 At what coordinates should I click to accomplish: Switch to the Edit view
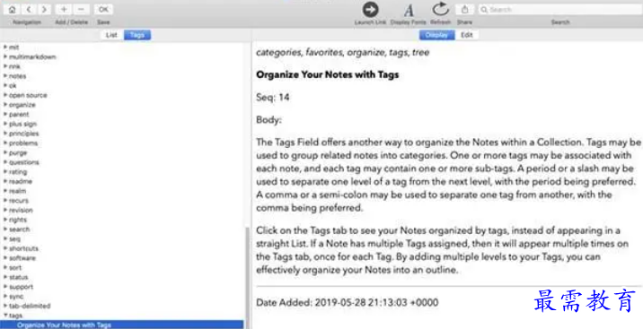tap(467, 35)
